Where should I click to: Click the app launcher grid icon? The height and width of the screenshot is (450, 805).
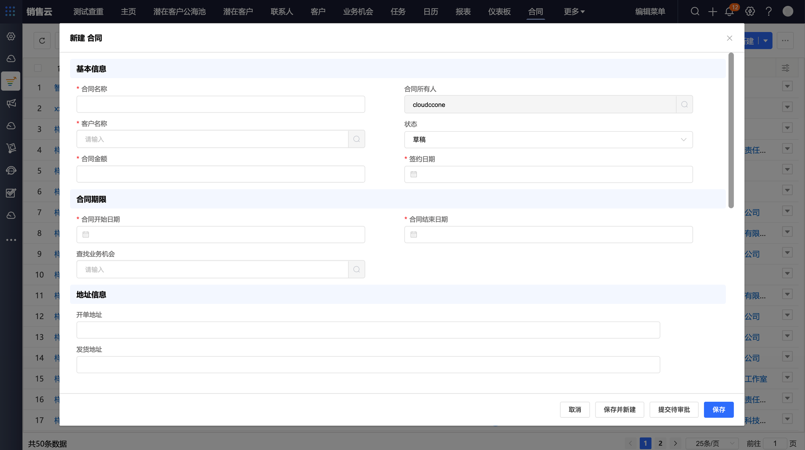pos(10,11)
